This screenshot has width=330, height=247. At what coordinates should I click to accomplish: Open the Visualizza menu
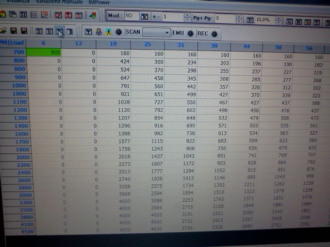(18, 1)
